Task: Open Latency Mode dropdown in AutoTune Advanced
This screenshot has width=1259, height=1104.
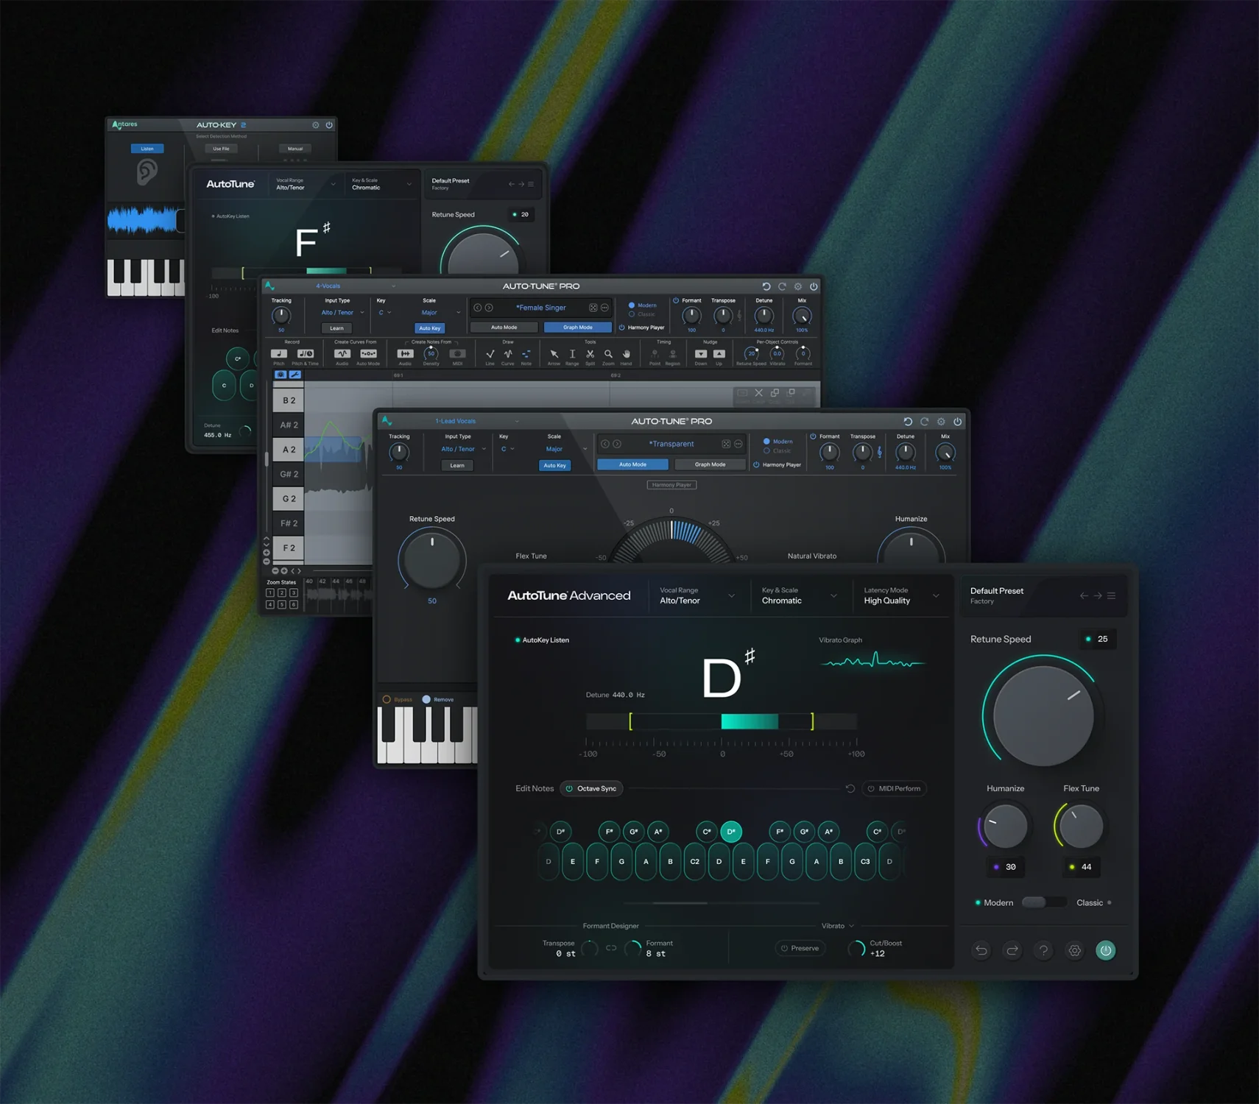Action: point(901,595)
